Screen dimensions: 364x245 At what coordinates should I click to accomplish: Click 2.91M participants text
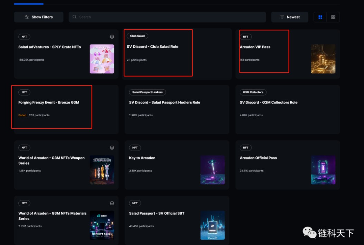click(30, 226)
